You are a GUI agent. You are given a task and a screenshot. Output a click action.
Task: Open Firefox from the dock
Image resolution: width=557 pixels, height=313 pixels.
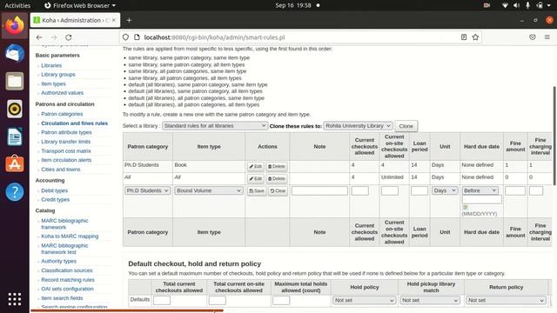click(x=15, y=25)
